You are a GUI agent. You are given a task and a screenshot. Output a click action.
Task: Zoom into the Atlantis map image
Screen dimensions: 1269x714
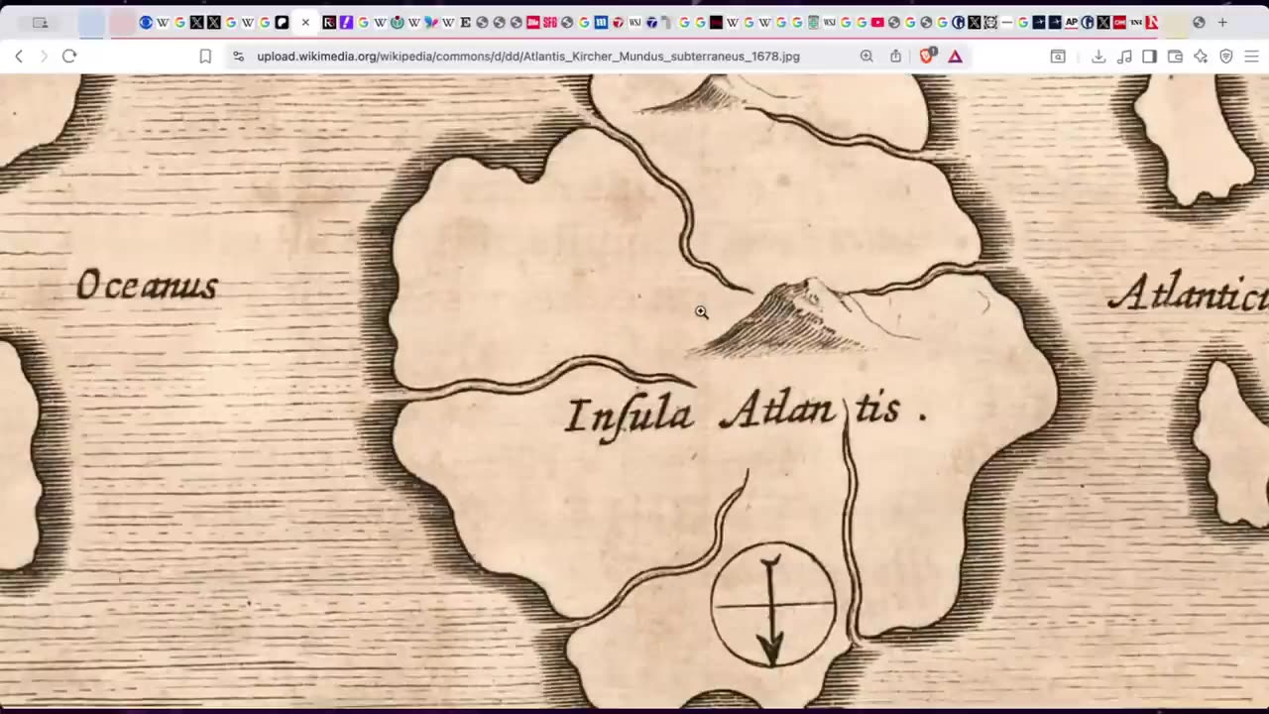[x=634, y=392]
